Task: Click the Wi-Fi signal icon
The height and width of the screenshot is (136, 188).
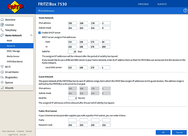Action: coord(2,67)
